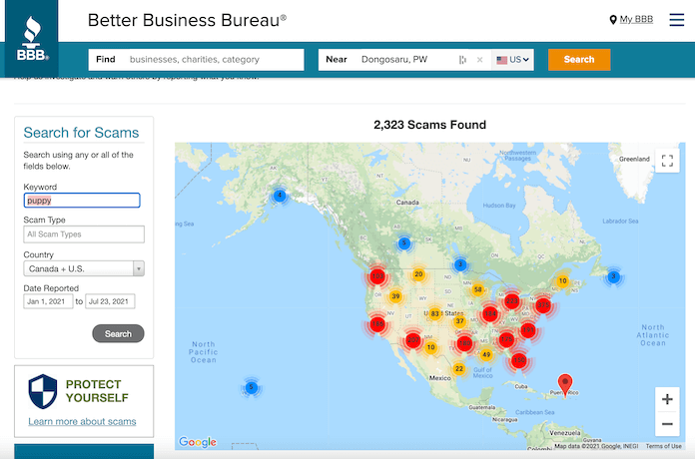Viewport: 695px width, 459px height.
Task: Click the yellow cluster marker labeled 58
Action: (x=478, y=290)
